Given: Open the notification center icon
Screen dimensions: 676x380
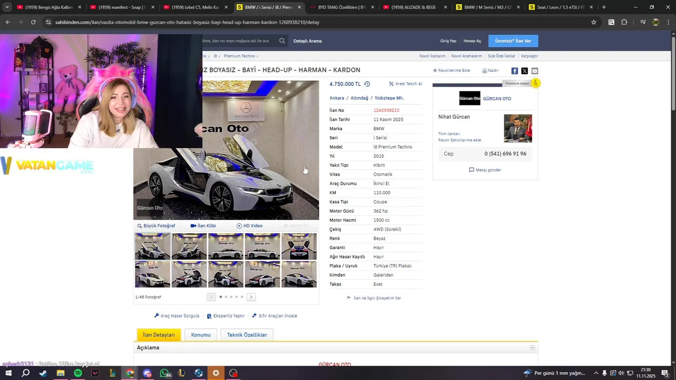Looking at the screenshot, I should coord(665,373).
